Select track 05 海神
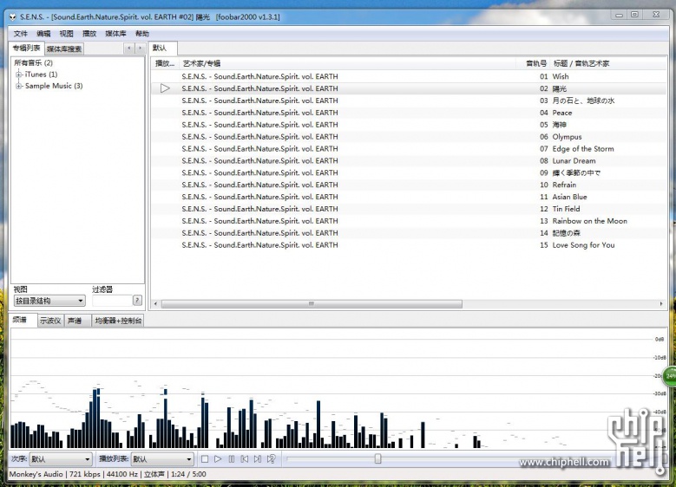 tap(409, 125)
